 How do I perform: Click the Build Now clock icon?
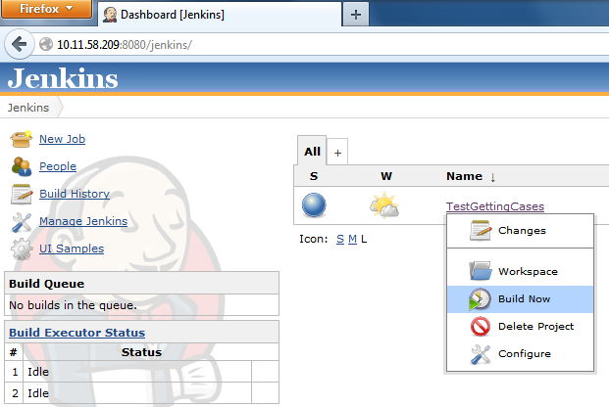(480, 299)
